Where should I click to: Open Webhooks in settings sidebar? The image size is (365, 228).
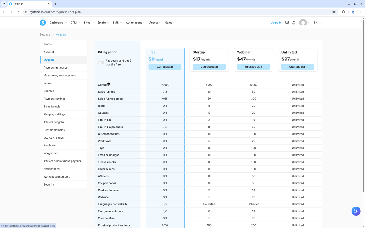(x=63, y=145)
